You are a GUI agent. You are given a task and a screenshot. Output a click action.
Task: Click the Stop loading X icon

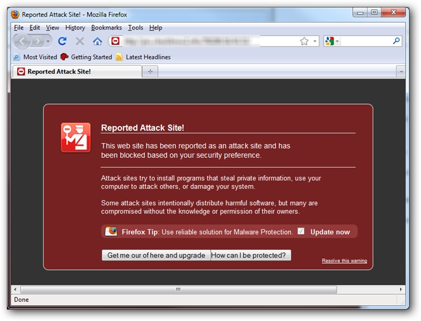click(80, 41)
